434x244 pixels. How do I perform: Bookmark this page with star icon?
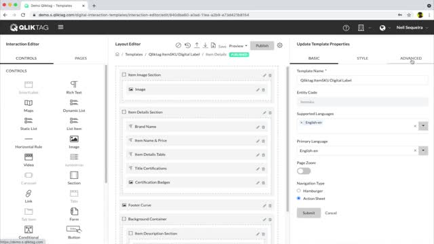(409, 15)
